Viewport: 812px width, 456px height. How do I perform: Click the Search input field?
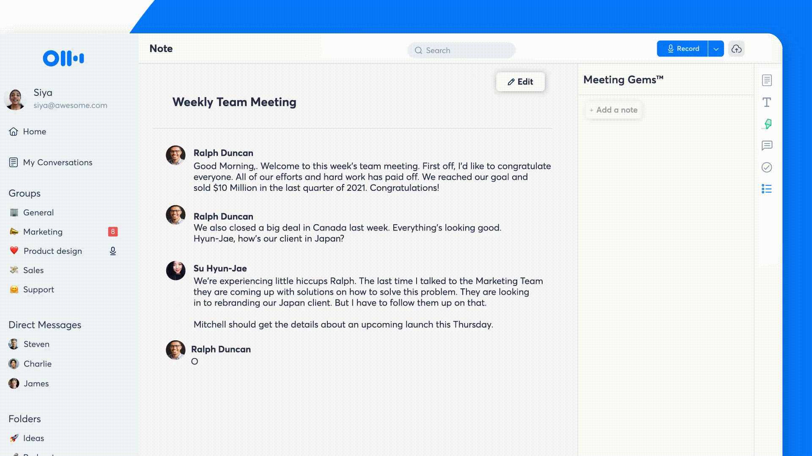click(462, 50)
